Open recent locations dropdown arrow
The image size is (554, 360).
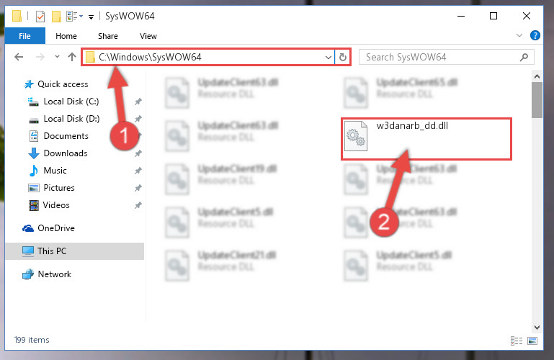click(57, 56)
